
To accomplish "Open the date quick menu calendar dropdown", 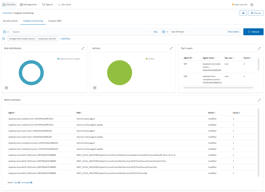I will [x=165, y=32].
